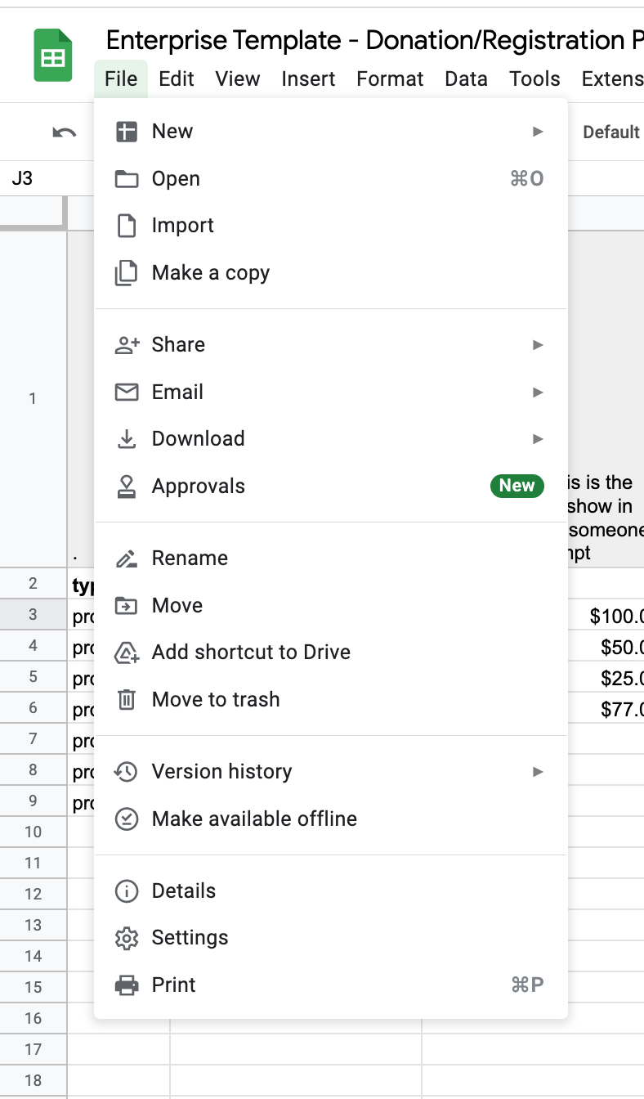Click the Approvals stamp icon
644x1099 pixels.
127,487
